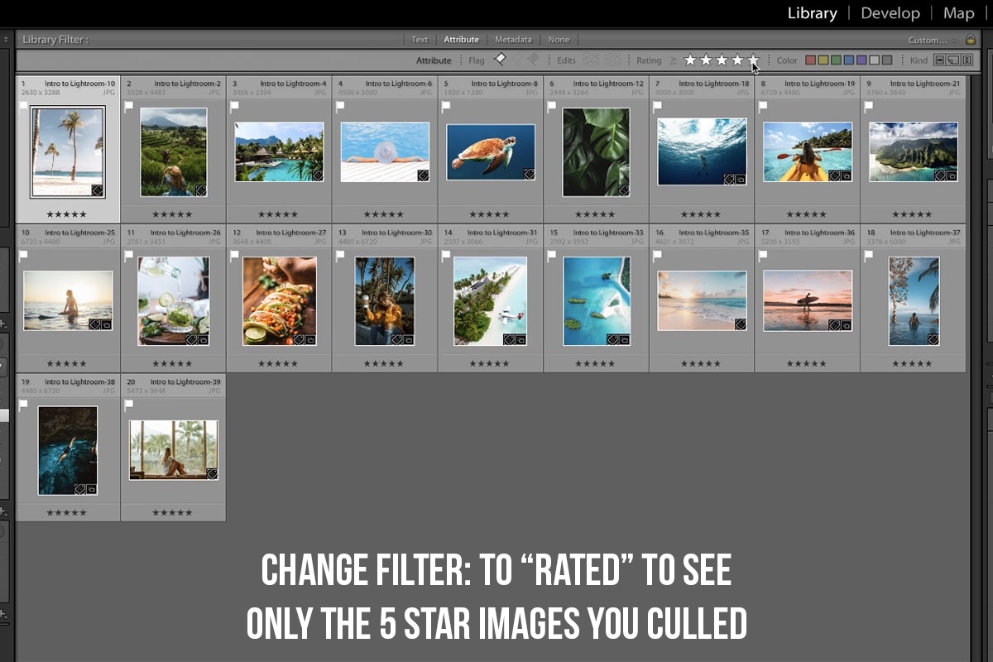Click adjustments badge on Intro to Lightroom-4 thumbnail

[x=317, y=175]
